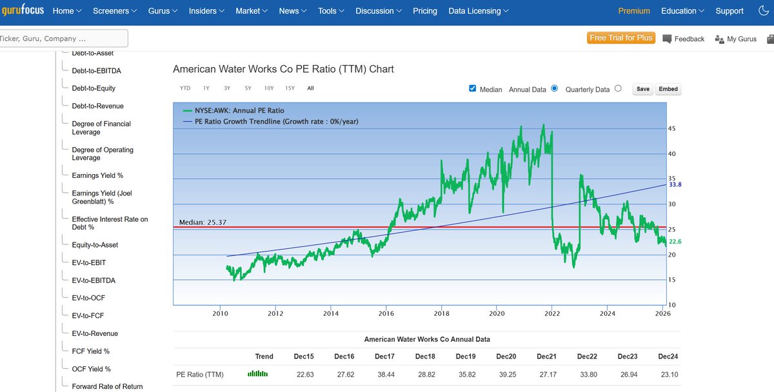Viewport: 774px width, 392px height.
Task: Click the Feedback chat icon
Action: [x=667, y=39]
